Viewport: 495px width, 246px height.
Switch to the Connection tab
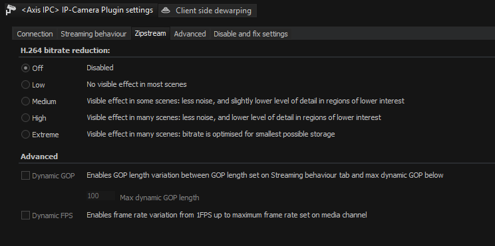35,34
